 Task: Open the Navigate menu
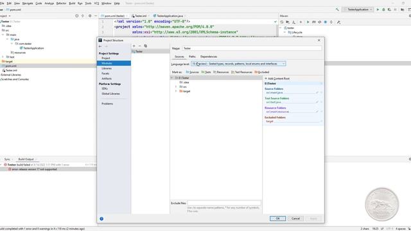pos(28,3)
